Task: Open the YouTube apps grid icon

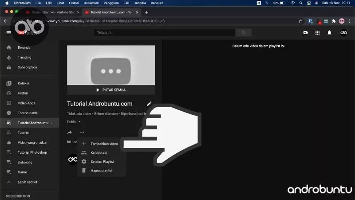Action: pos(317,32)
